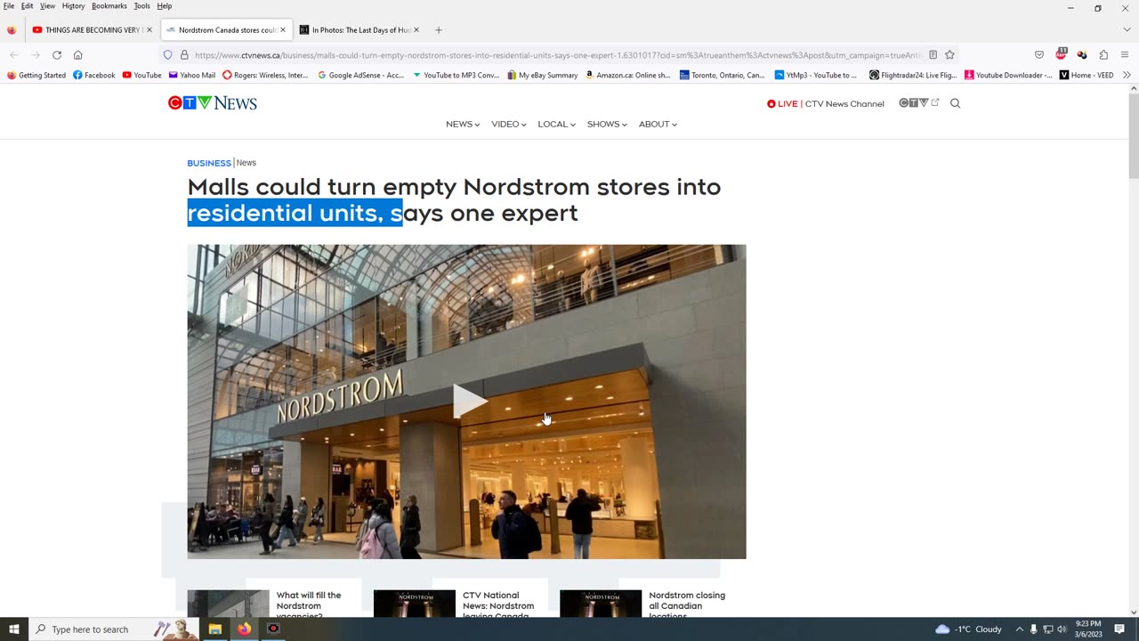Close the Nordstrom Canada stores tab
The height and width of the screenshot is (641, 1139).
(283, 29)
